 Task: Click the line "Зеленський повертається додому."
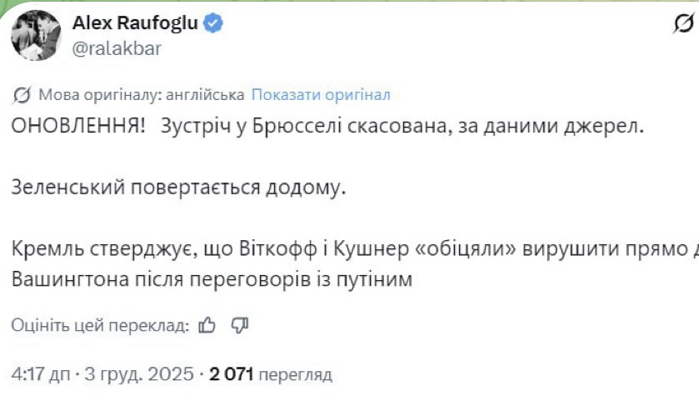[177, 188]
